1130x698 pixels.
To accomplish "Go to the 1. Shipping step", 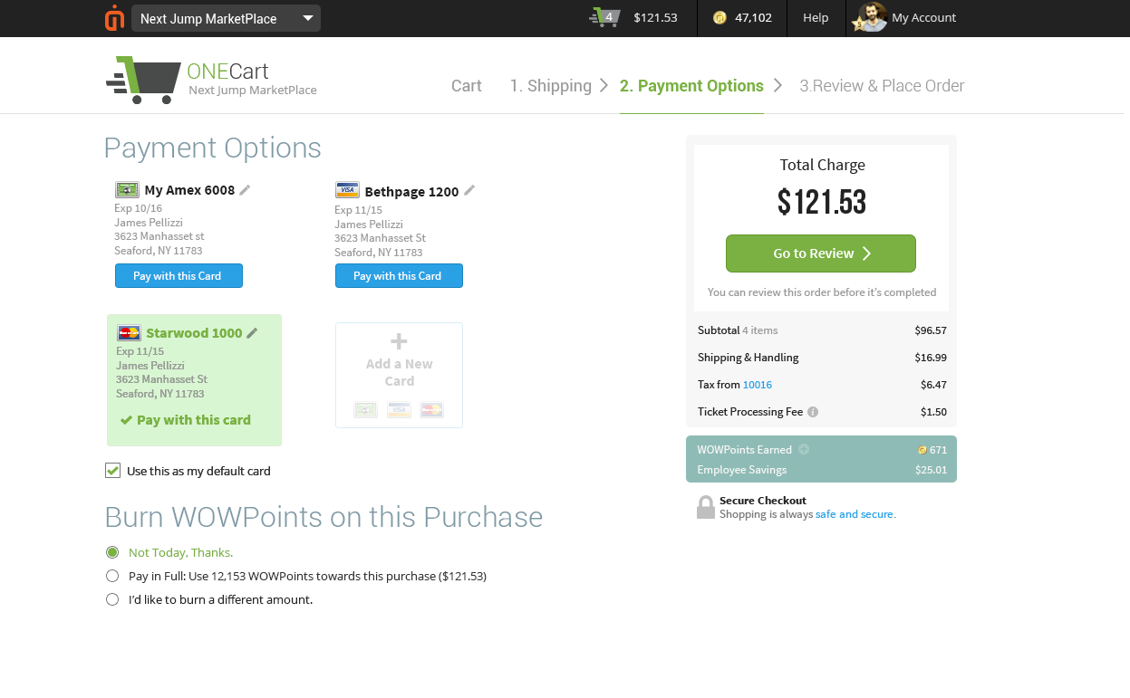I will click(550, 86).
